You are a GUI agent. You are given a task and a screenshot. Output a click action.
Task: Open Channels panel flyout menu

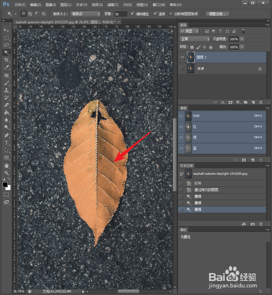pos(267,108)
